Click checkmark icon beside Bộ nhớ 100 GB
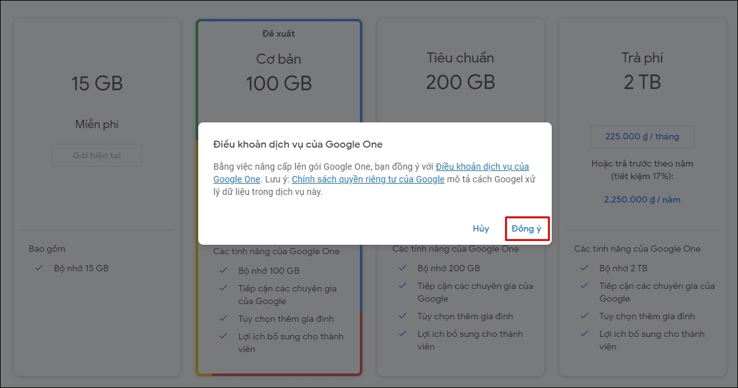This screenshot has width=738, height=388. point(223,271)
